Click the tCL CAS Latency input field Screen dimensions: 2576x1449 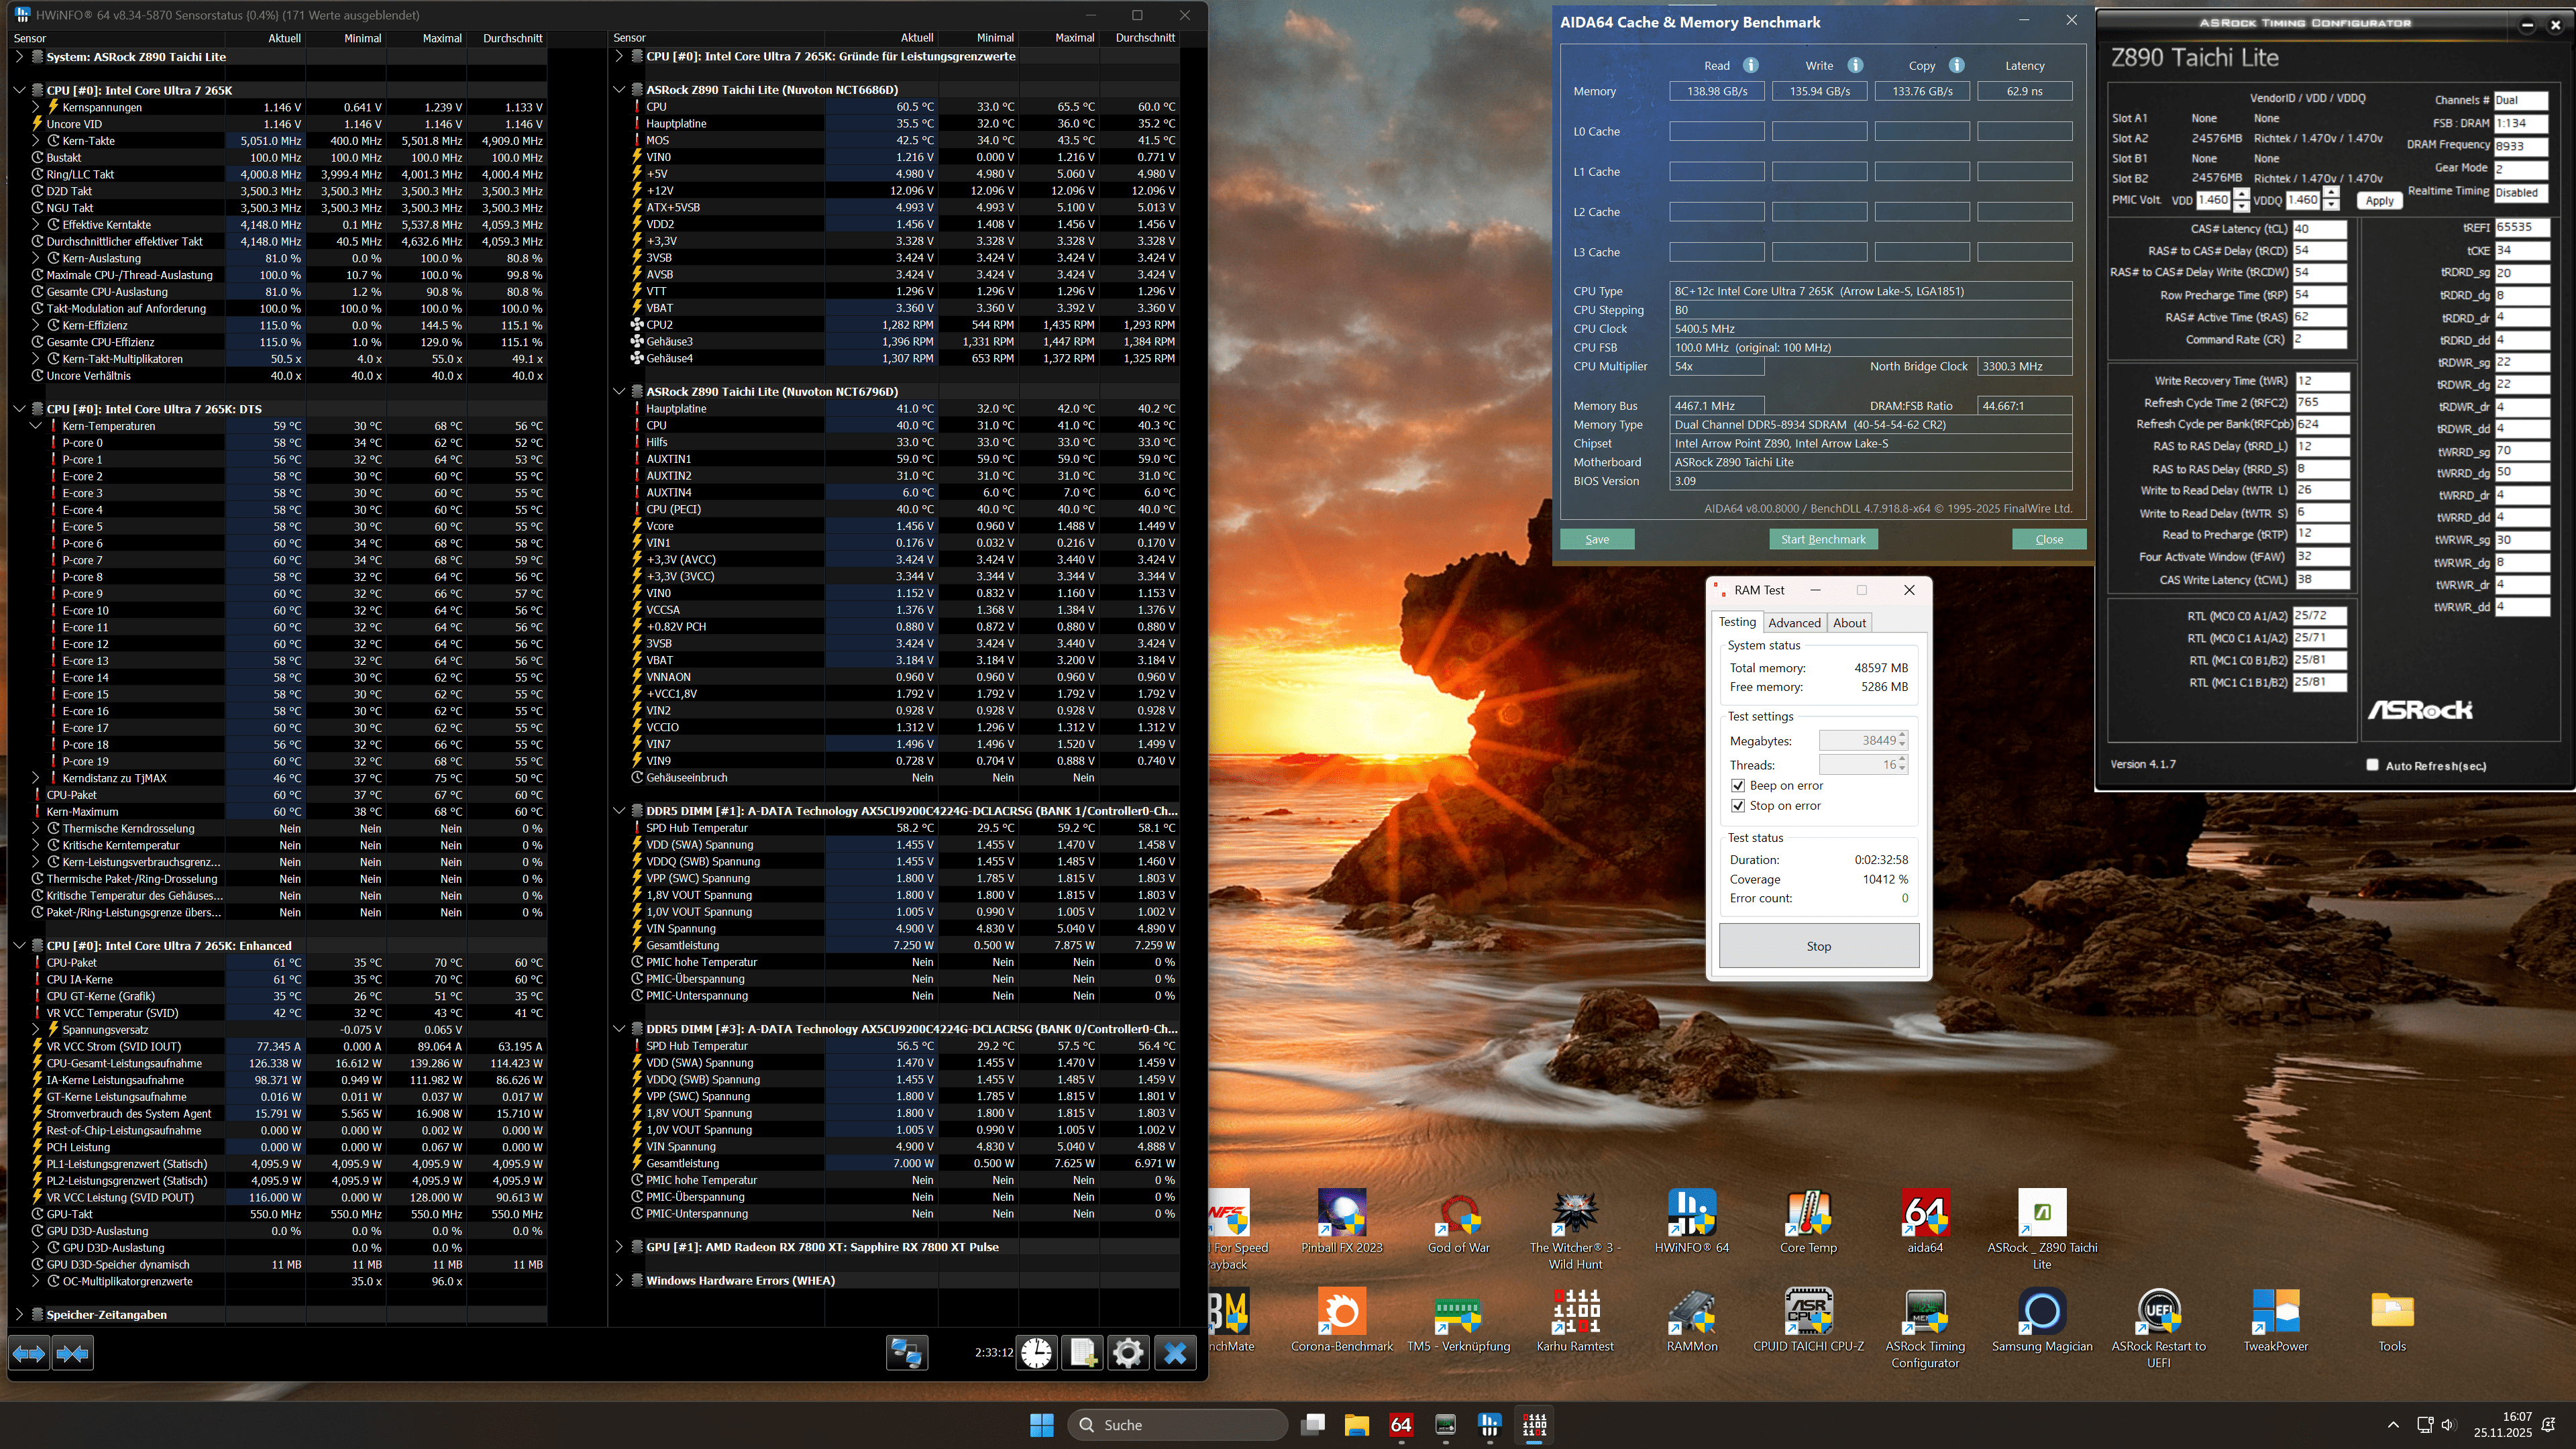tap(2318, 229)
